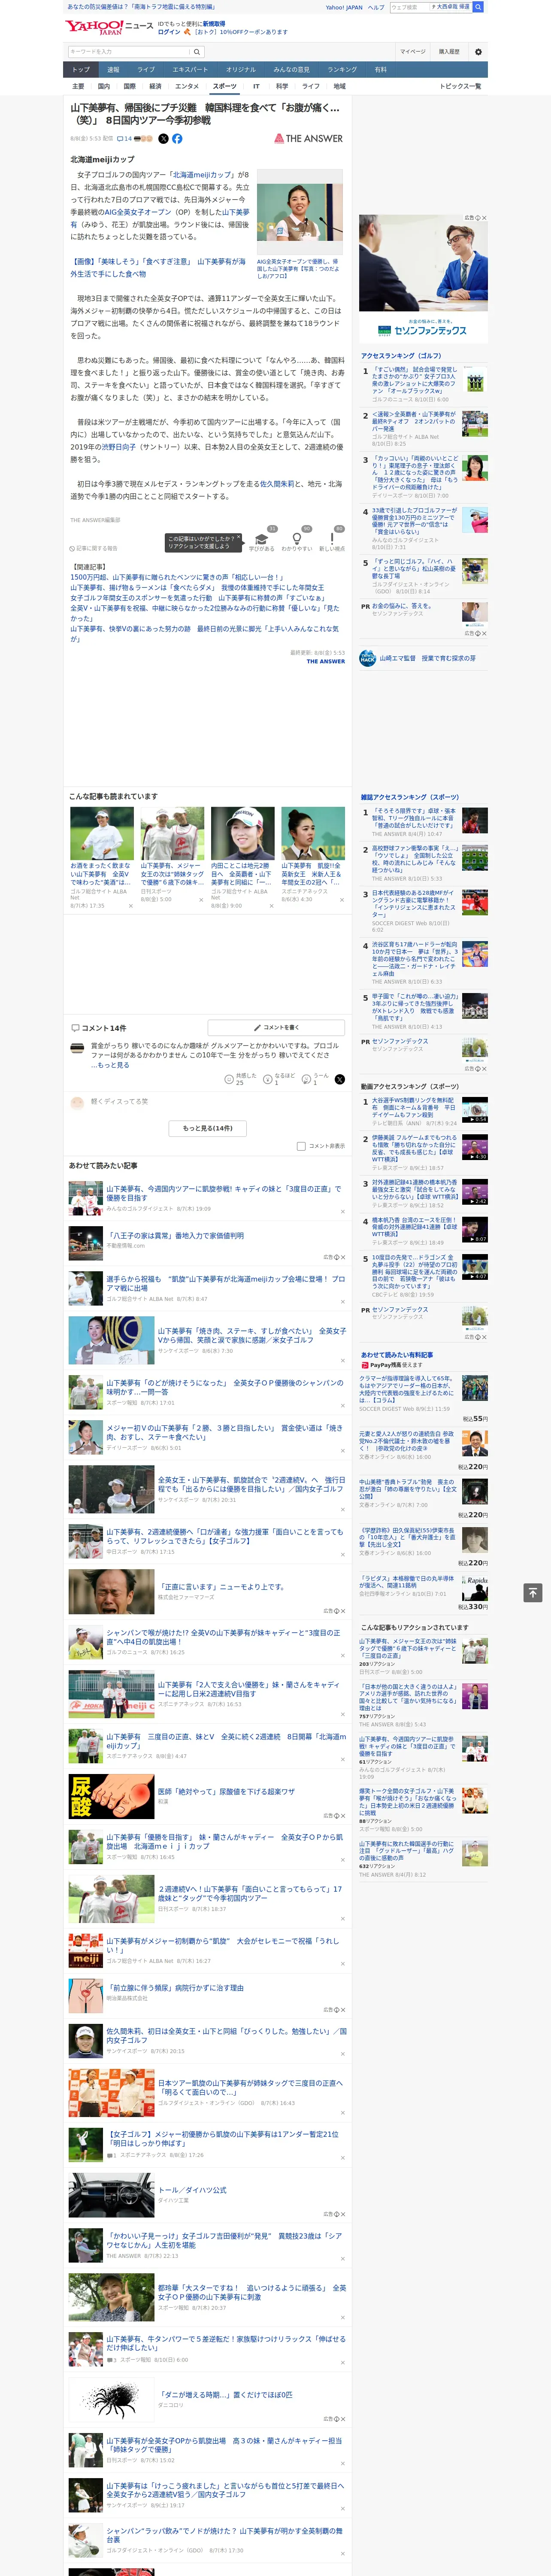
Task: Click the マイページ link
Action: tap(412, 51)
